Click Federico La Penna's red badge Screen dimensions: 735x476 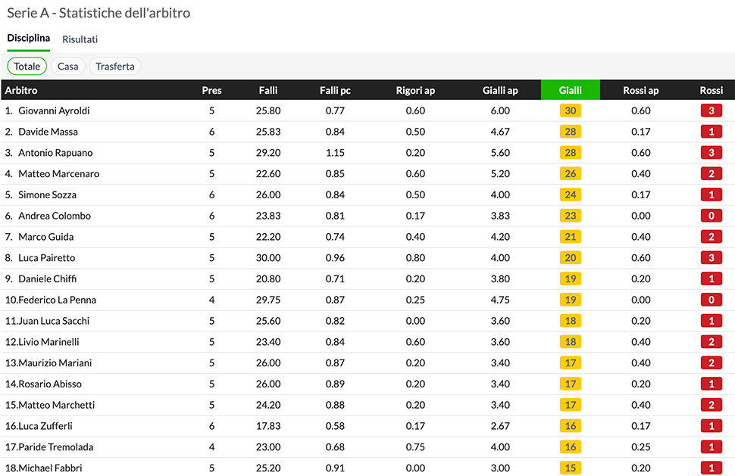[711, 300]
